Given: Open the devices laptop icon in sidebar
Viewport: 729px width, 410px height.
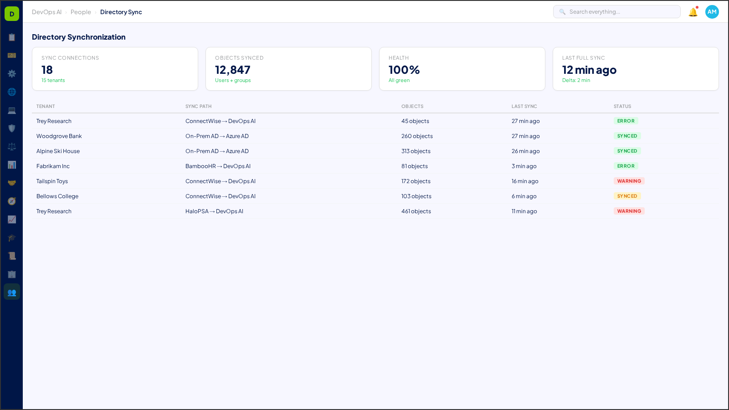Looking at the screenshot, I should coord(12,110).
